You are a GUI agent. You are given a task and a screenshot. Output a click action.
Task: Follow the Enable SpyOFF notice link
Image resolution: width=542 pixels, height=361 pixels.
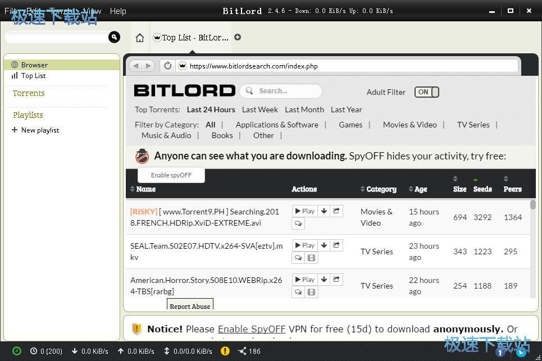pyautogui.click(x=252, y=329)
